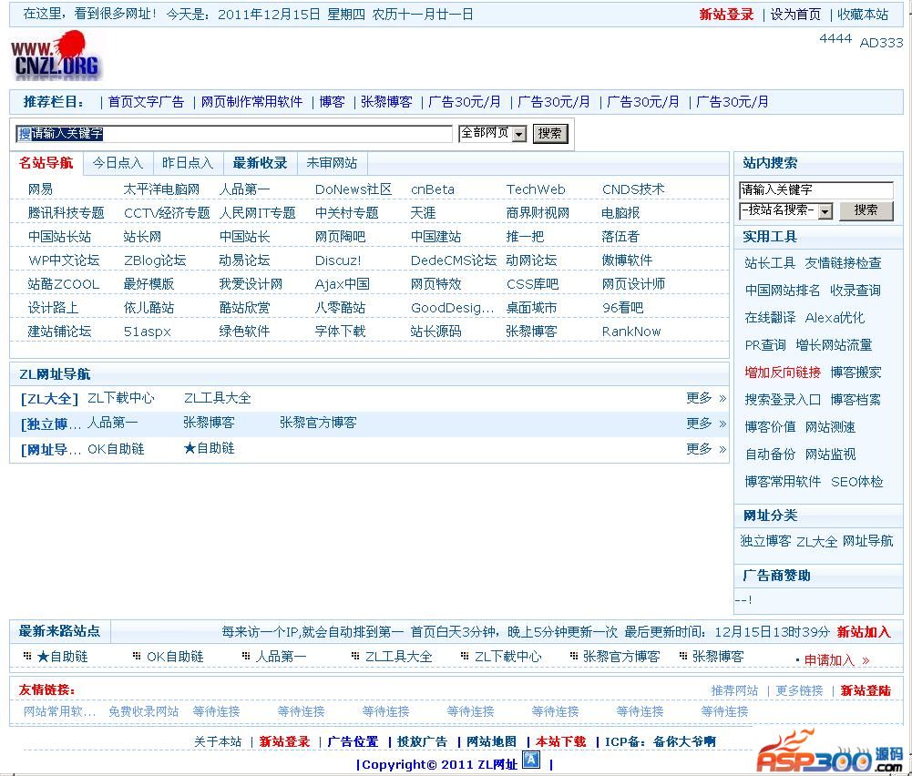
Task: Click the A icon beside Copyright text
Action: click(531, 760)
